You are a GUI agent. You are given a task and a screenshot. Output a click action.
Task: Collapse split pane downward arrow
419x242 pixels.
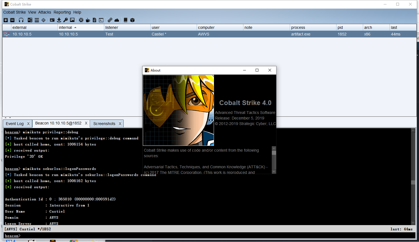pyautogui.click(x=10, y=118)
